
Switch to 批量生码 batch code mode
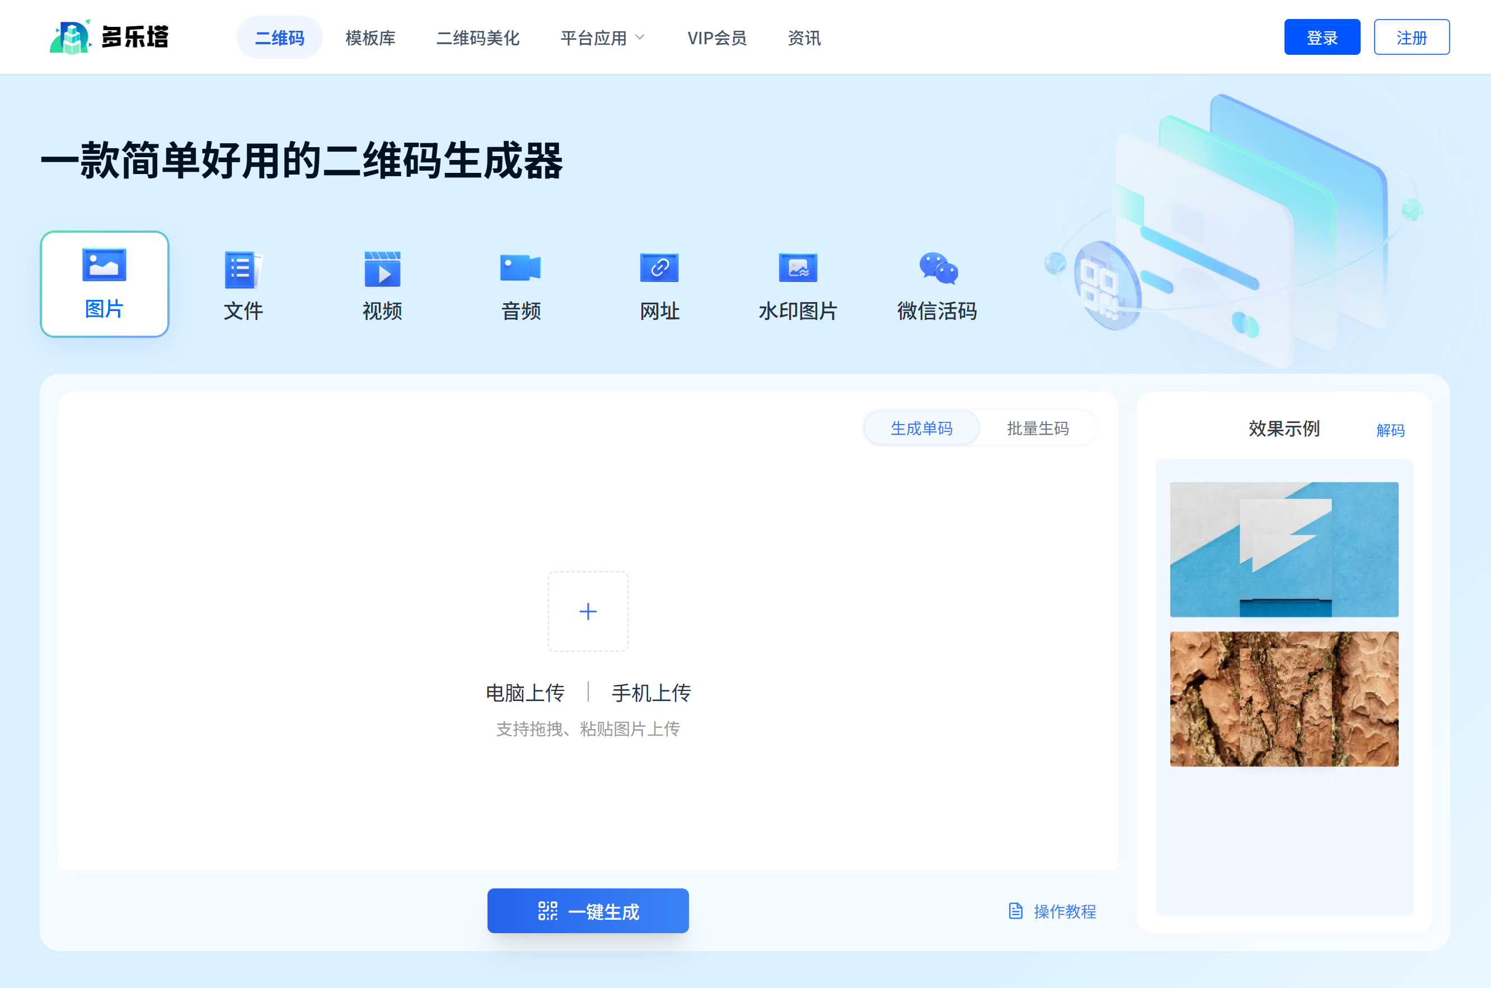coord(1037,429)
